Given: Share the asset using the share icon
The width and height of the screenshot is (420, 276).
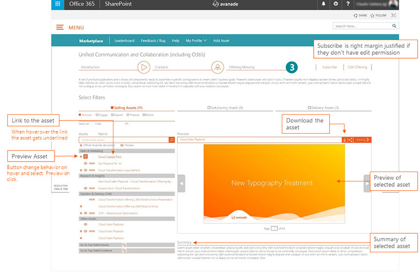Looking at the screenshot, I should coord(351,140).
